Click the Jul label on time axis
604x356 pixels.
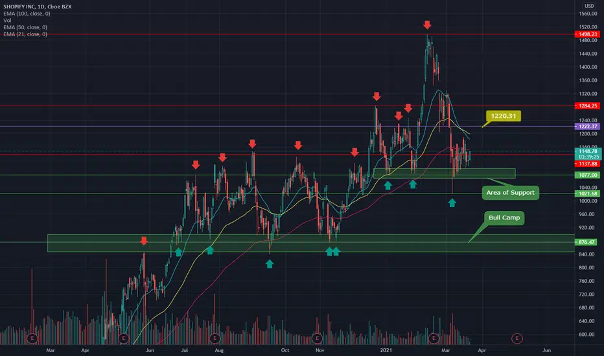(x=185, y=350)
